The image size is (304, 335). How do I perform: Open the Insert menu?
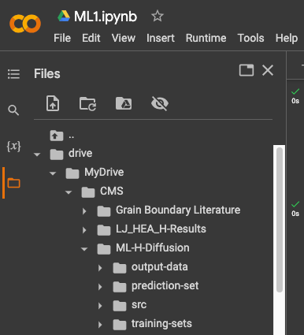pos(161,38)
